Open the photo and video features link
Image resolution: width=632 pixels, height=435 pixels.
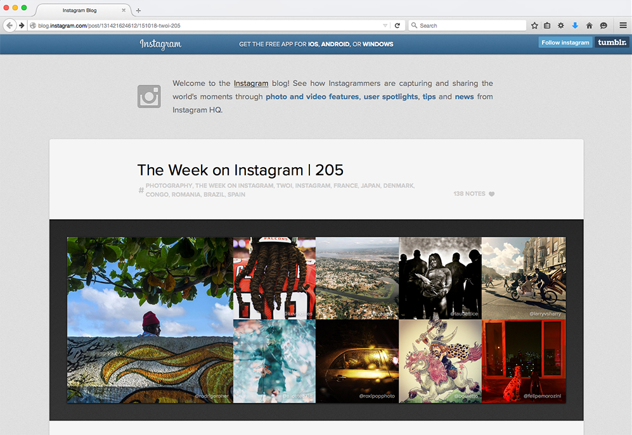click(313, 97)
